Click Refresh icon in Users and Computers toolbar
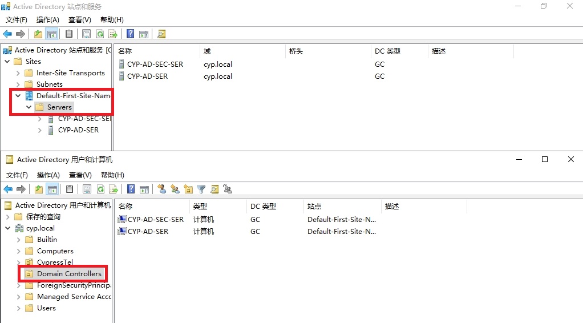Viewport: 583px width, 323px height. pyautogui.click(x=101, y=189)
